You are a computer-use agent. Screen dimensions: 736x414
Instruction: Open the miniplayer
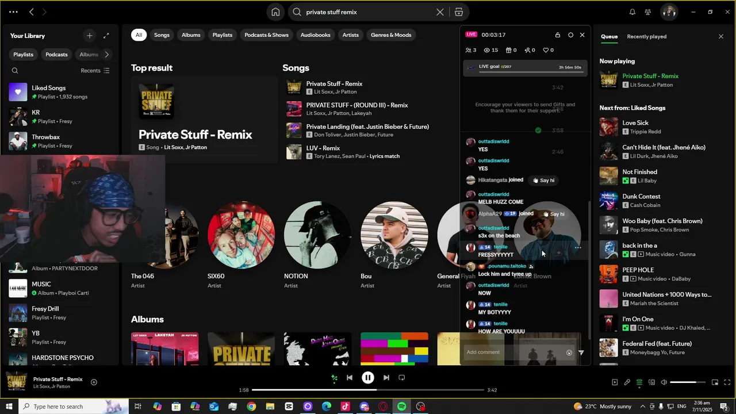click(715, 382)
